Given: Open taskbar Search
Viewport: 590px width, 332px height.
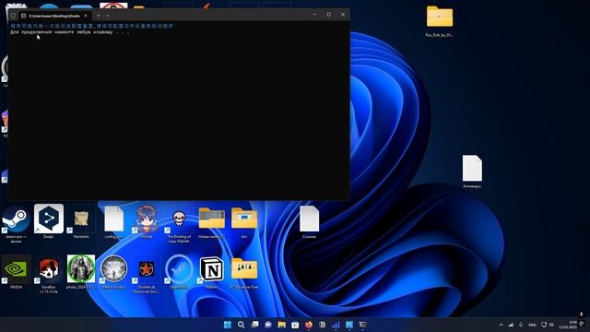Looking at the screenshot, I should (x=241, y=325).
